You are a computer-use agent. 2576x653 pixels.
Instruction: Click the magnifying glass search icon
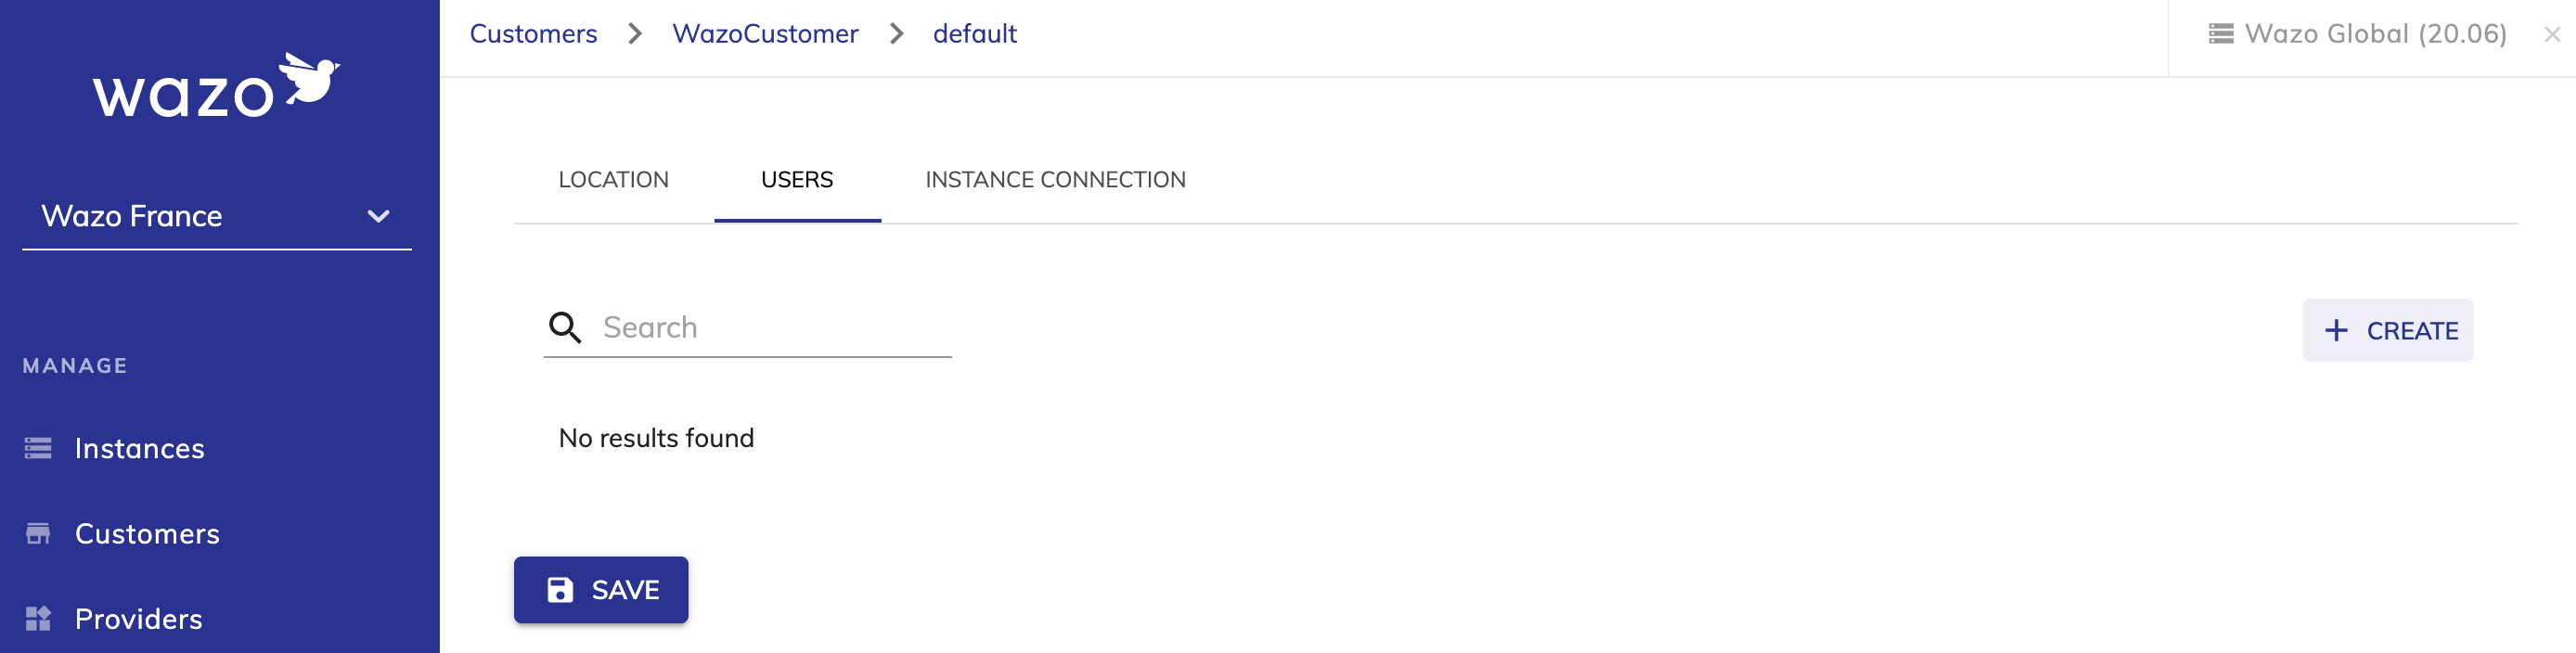click(x=565, y=327)
